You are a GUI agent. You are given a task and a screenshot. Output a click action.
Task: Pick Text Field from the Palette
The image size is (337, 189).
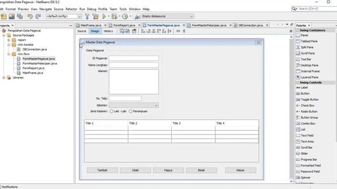click(x=305, y=135)
